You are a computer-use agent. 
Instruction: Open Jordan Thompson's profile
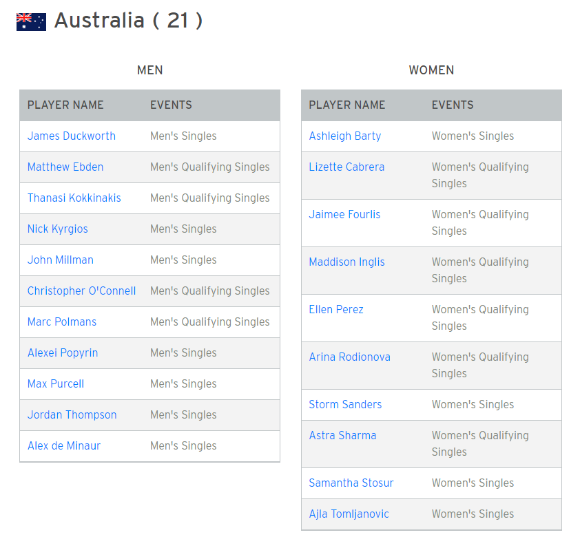pos(72,415)
